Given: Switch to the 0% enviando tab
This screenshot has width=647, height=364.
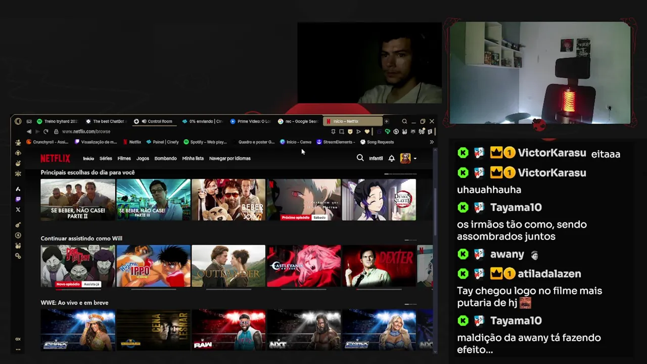Looking at the screenshot, I should [202, 121].
